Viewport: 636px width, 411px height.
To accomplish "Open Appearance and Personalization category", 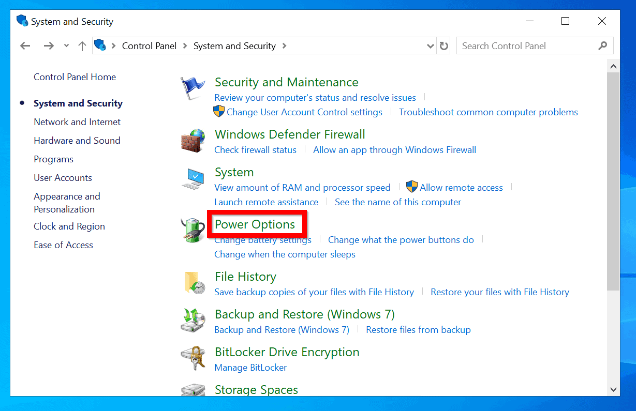I will (x=67, y=203).
